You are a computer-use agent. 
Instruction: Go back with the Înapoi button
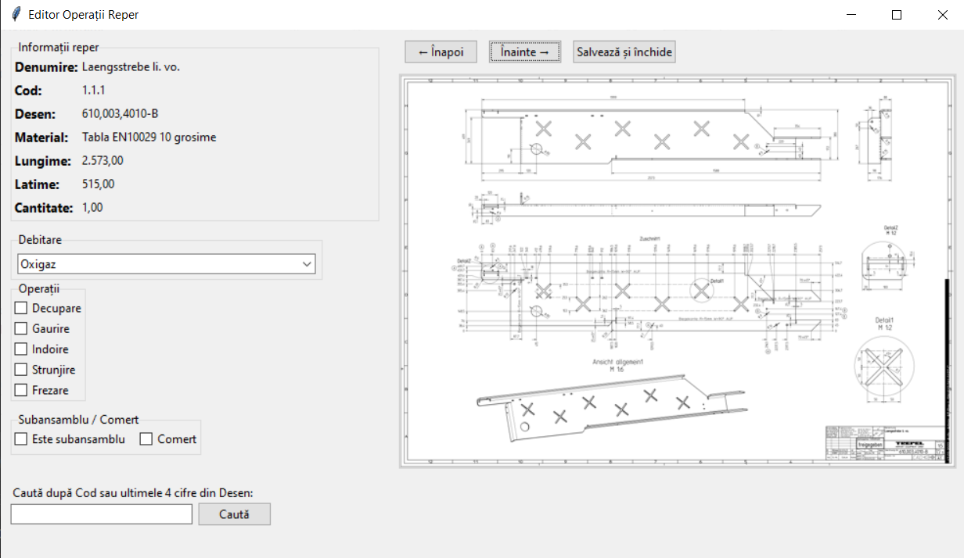(x=441, y=52)
